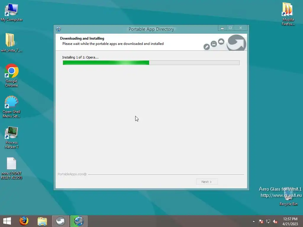Select the win_vista_7 folder on desktop
The image size is (303, 227).
point(11,43)
